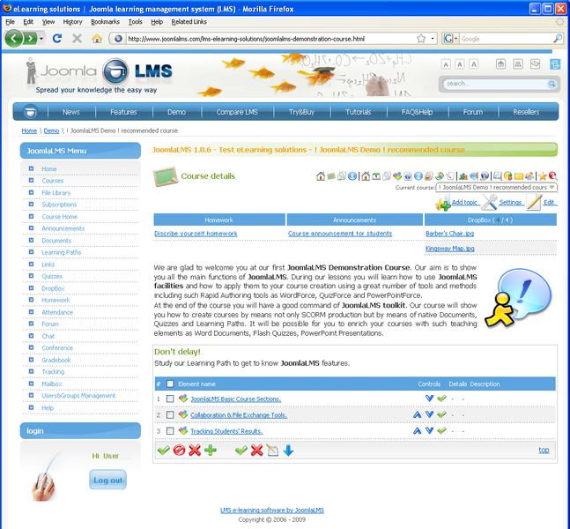Viewport: 570px width, 529px height.
Task: Click the browser Back arrow button
Action: click(14, 38)
